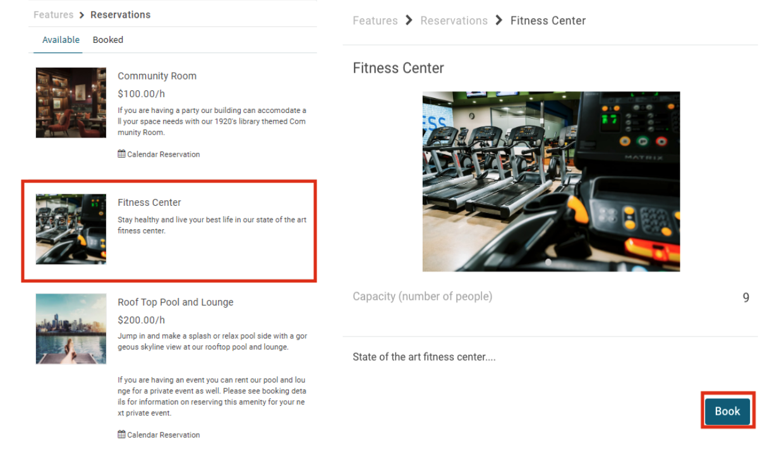Go to Reservations in right breadcrumb
The image size is (779, 454).
click(454, 20)
